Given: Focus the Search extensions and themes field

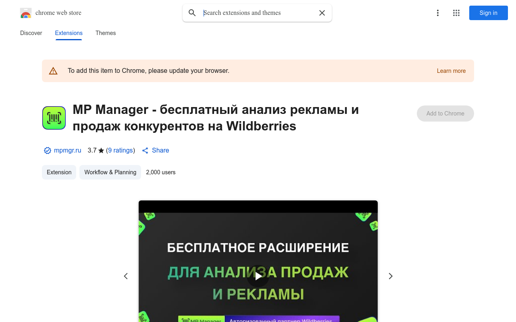Looking at the screenshot, I should click(258, 13).
